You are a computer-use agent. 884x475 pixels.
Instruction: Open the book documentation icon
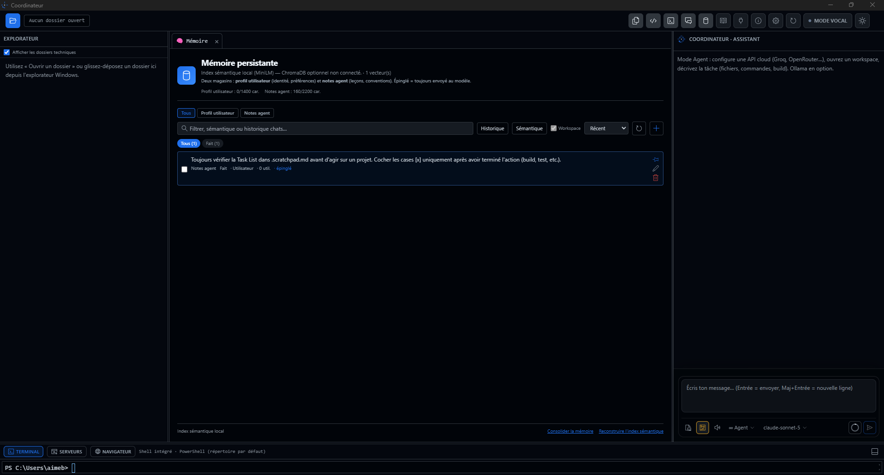[723, 21]
